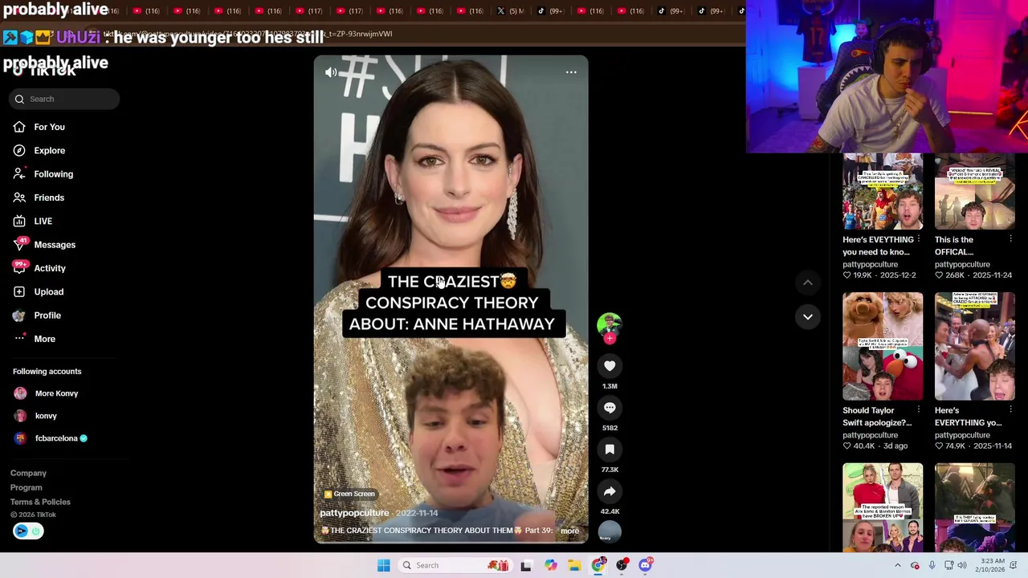Open options for the 'Should Taylor Swift apologize' card
This screenshot has height=578, width=1028.
click(x=919, y=410)
